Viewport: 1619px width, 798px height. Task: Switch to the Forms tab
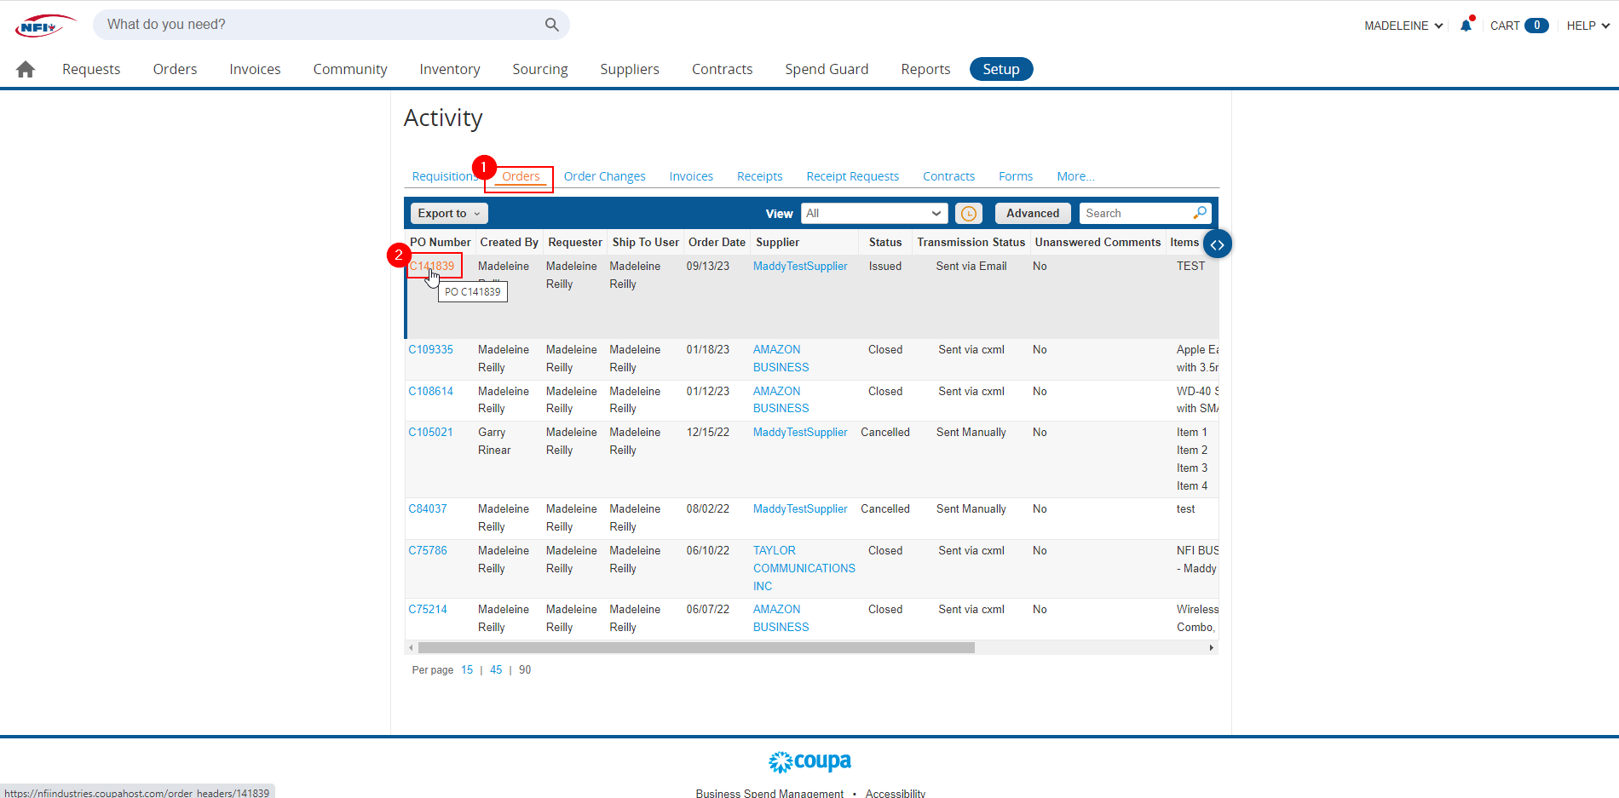pyautogui.click(x=1016, y=176)
